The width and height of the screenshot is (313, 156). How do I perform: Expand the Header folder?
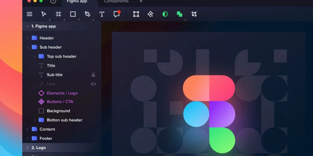(28, 38)
